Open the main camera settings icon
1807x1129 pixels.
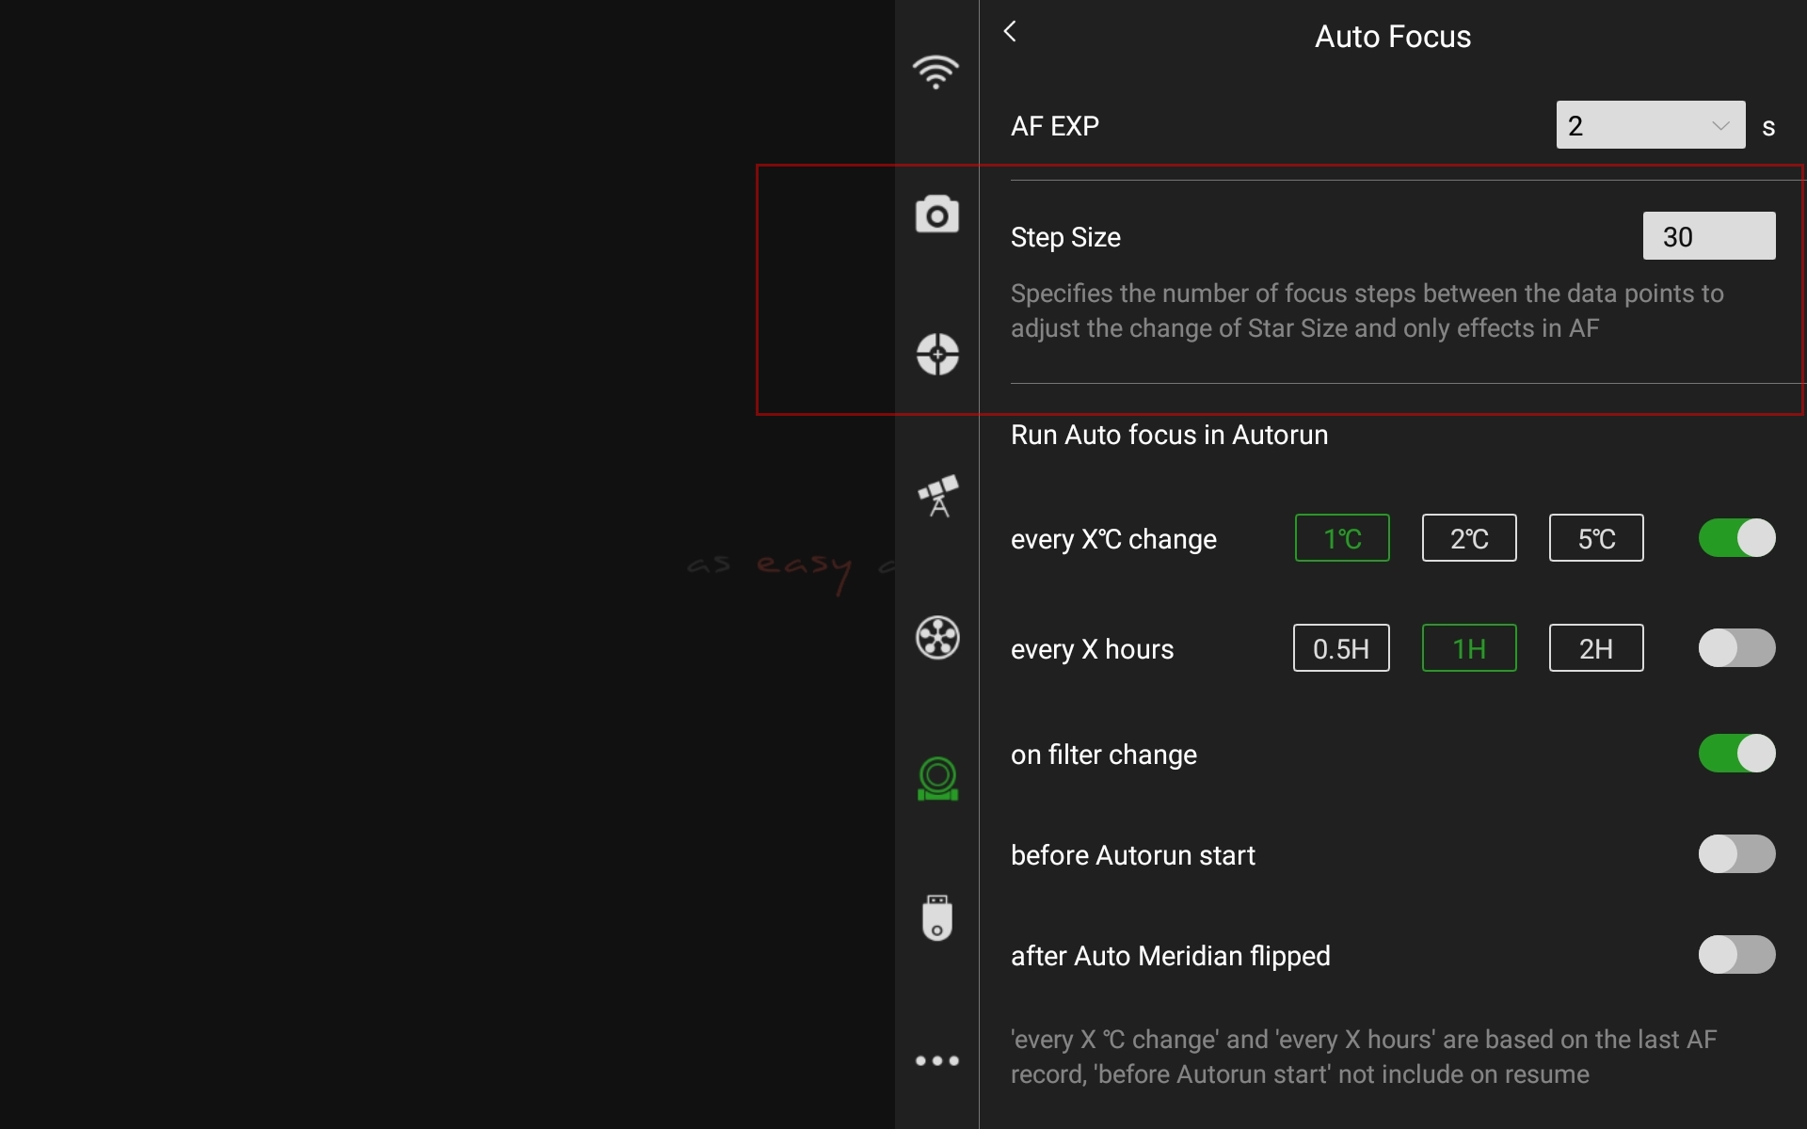pyautogui.click(x=936, y=215)
